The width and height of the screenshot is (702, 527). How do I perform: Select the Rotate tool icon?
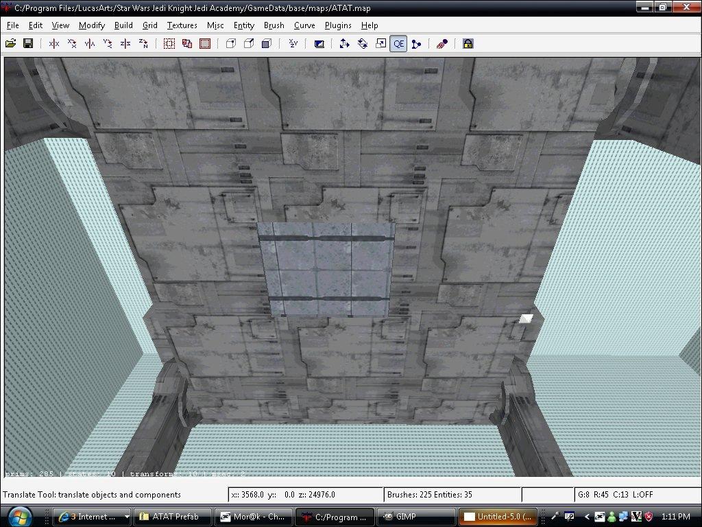click(363, 44)
